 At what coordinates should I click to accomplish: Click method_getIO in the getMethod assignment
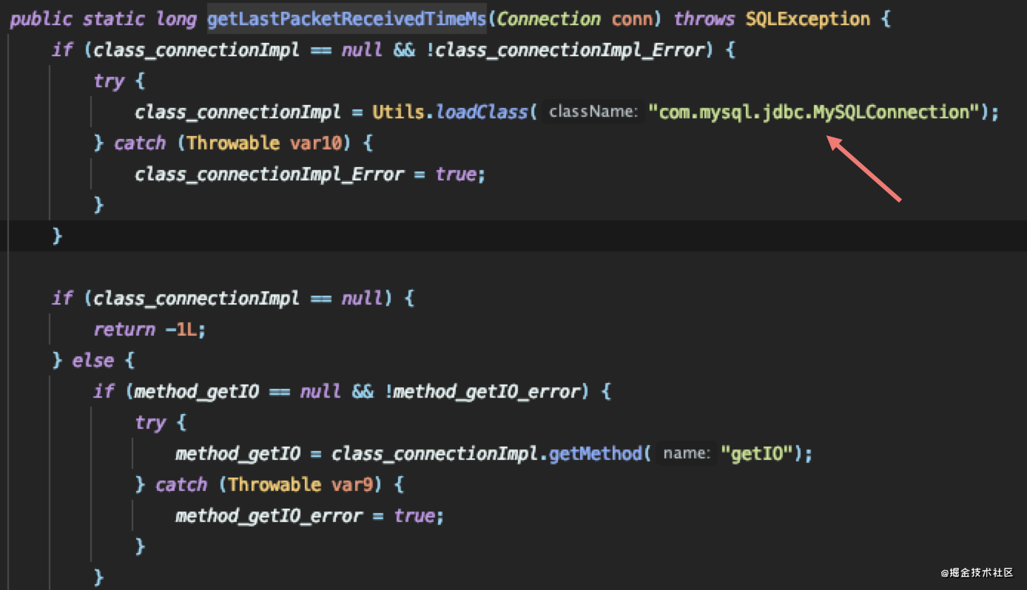[238, 453]
